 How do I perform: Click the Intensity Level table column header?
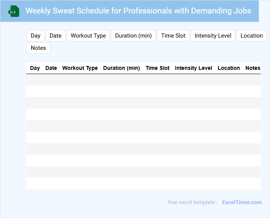pos(193,68)
